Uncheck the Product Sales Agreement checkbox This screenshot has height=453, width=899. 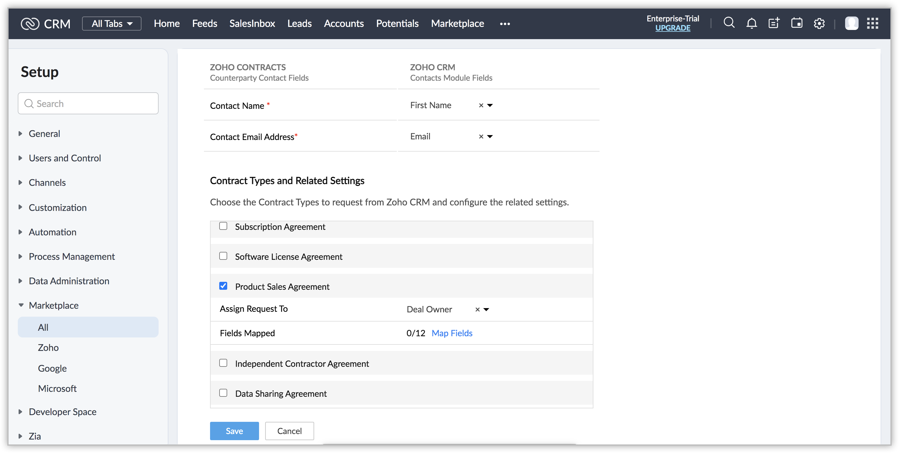coord(223,286)
